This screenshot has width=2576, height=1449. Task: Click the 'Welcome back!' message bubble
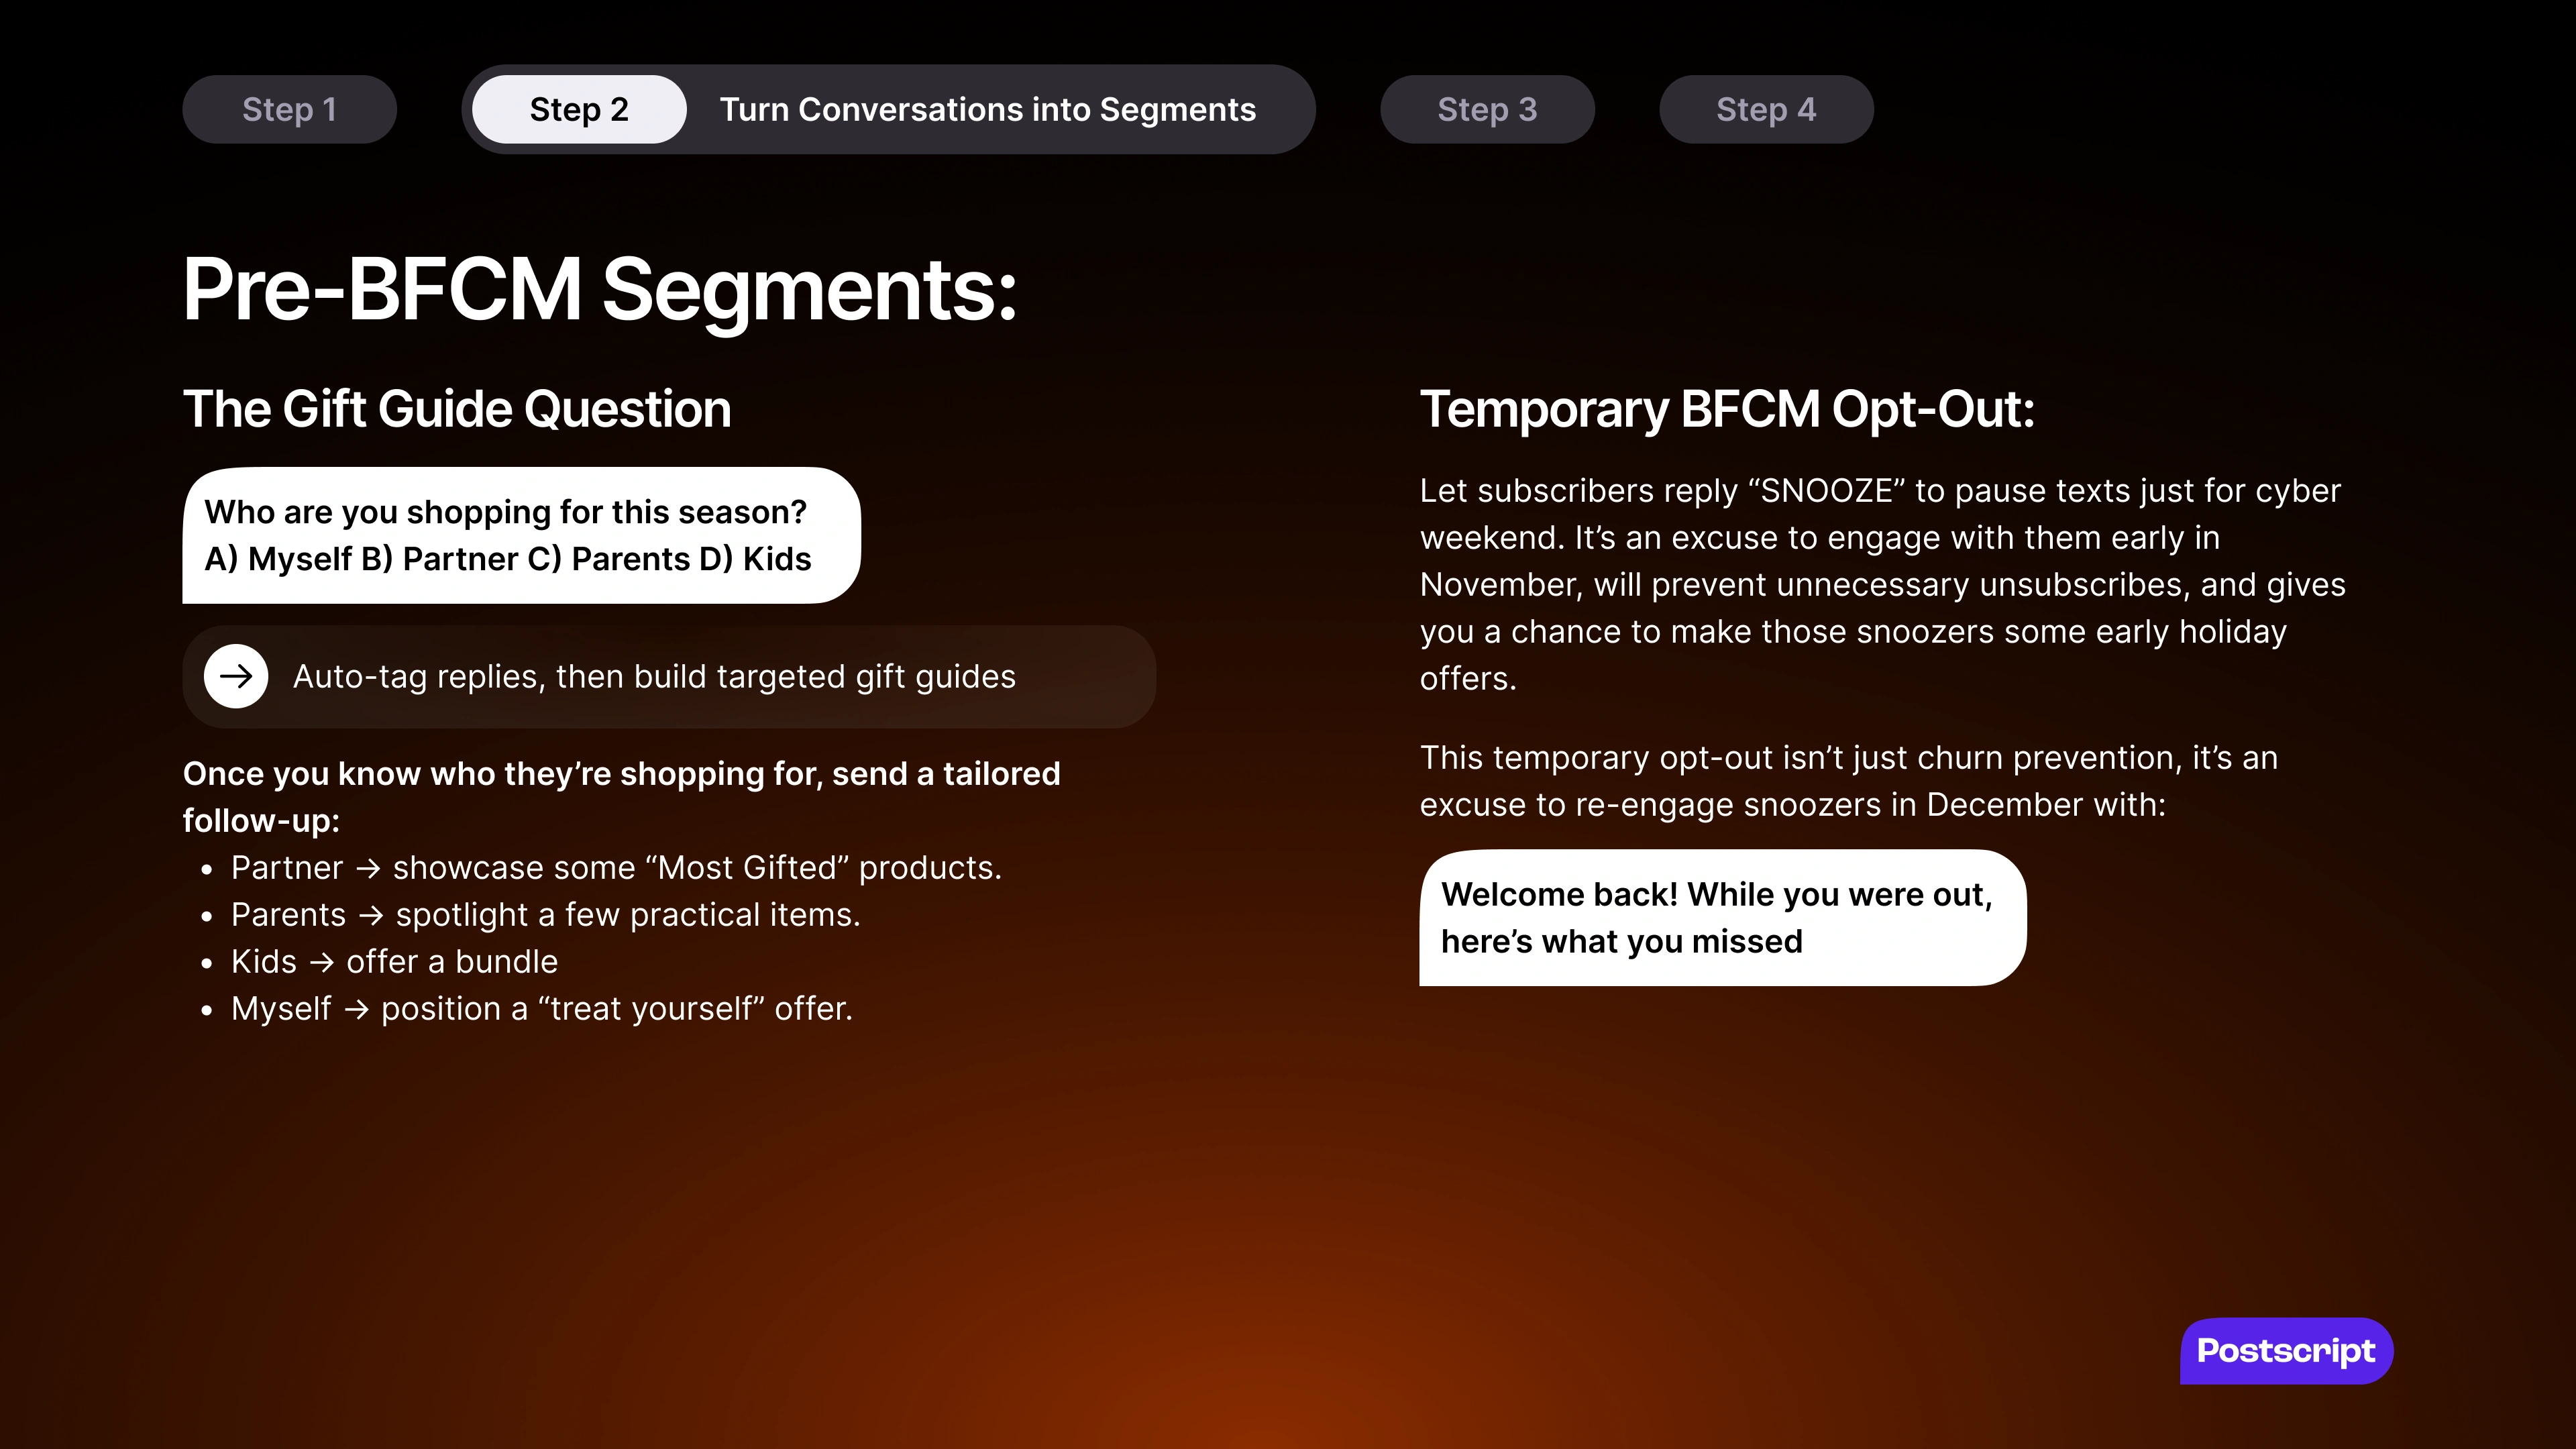click(1723, 918)
